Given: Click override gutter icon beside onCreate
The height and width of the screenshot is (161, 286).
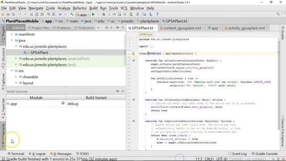Looking at the screenshot, I should [x=134, y=60].
